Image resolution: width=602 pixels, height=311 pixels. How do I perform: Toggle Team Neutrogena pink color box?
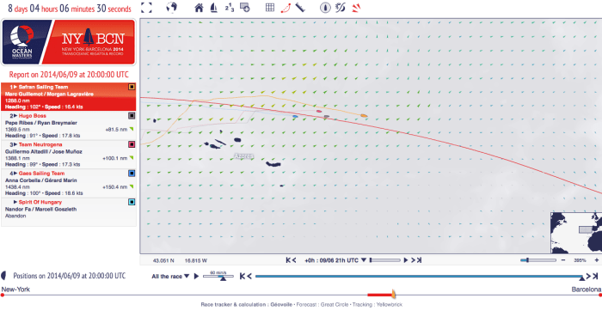click(x=132, y=144)
